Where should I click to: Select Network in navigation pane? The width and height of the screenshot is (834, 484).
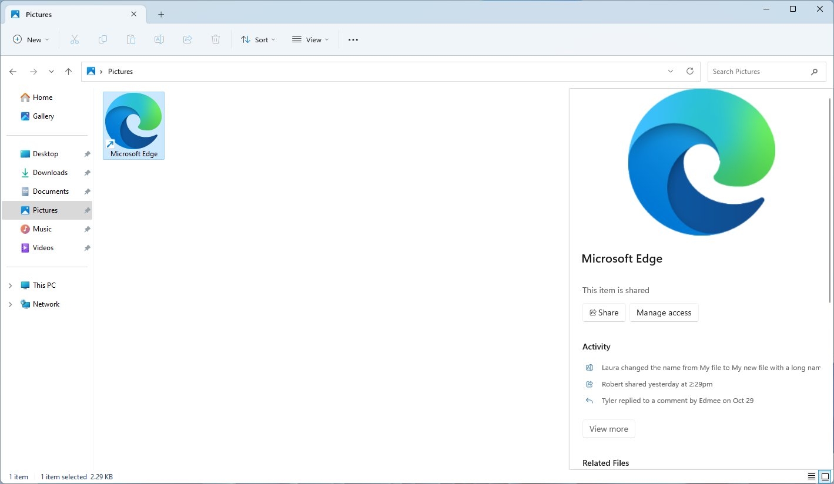coord(40,304)
